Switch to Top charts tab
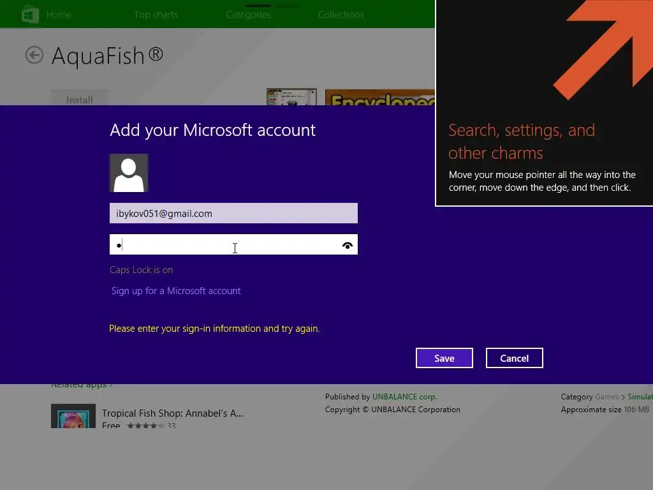653x490 pixels. click(156, 15)
